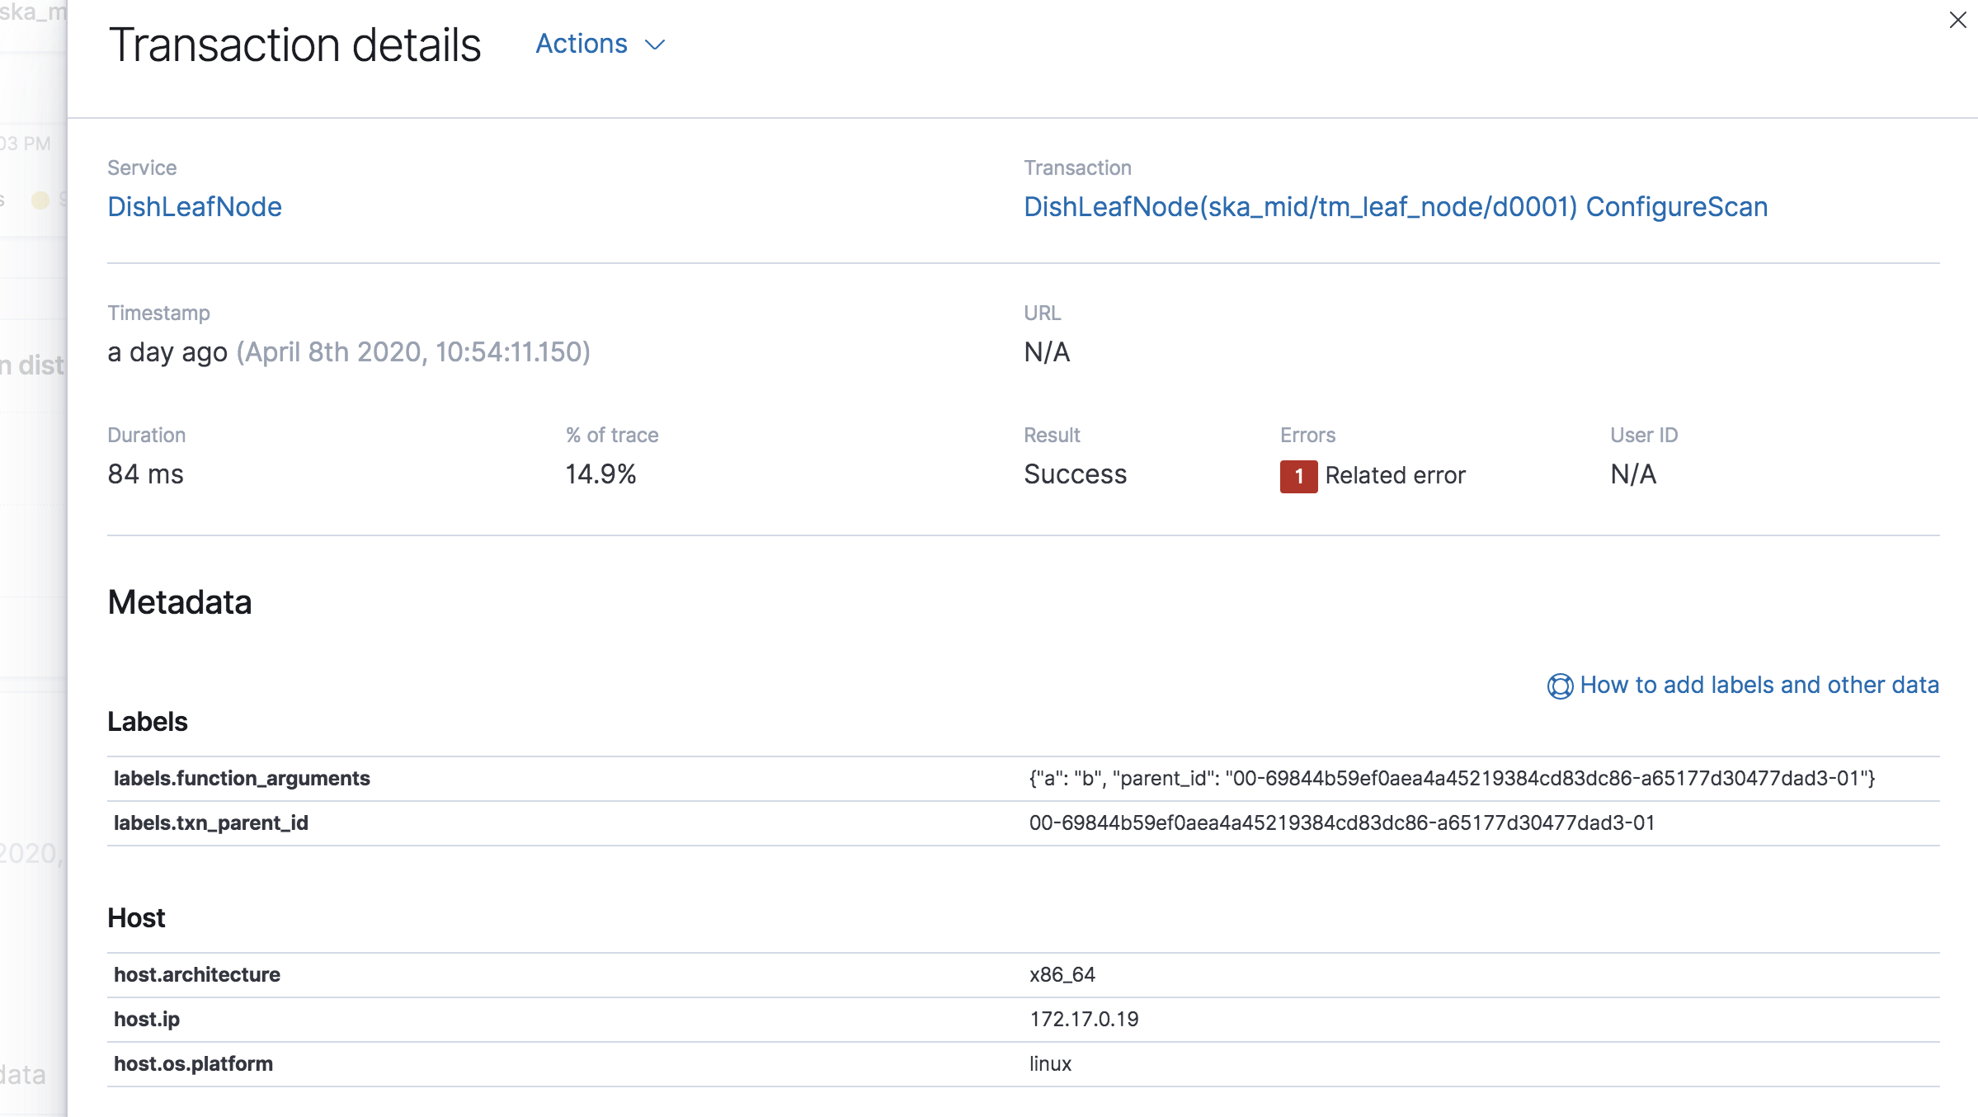Viewport: 1978px width, 1117px height.
Task: Click the host.ip value 172.17.0.19
Action: [1084, 1019]
